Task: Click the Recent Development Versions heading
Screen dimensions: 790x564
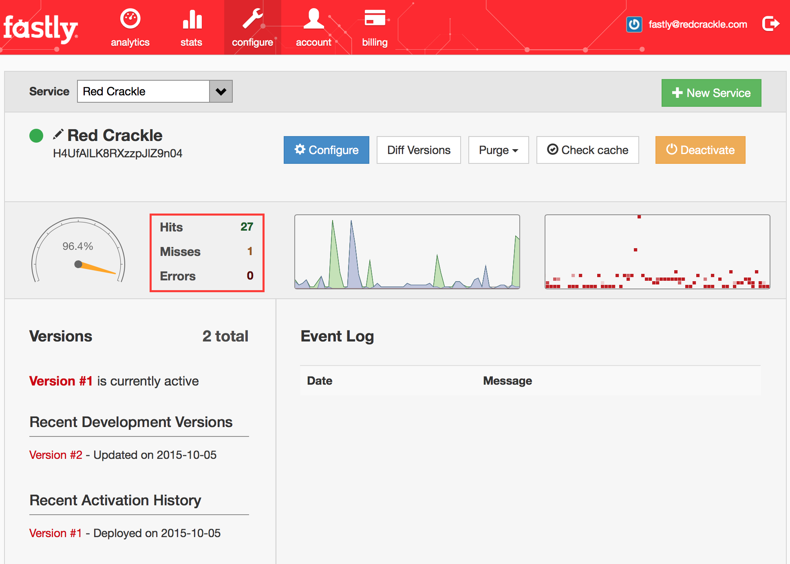Action: (131, 422)
